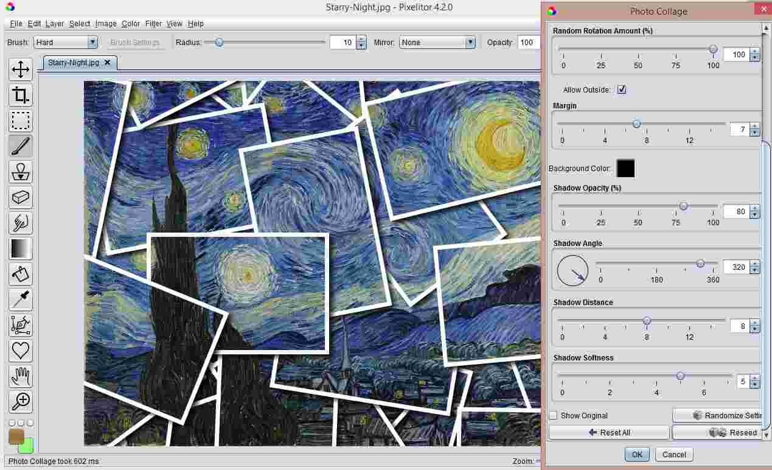The width and height of the screenshot is (772, 470).
Task: Click the Background Color black swatch
Action: click(625, 169)
